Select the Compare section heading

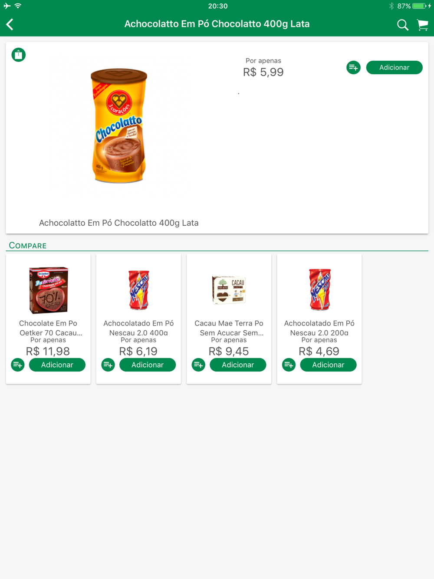(28, 246)
